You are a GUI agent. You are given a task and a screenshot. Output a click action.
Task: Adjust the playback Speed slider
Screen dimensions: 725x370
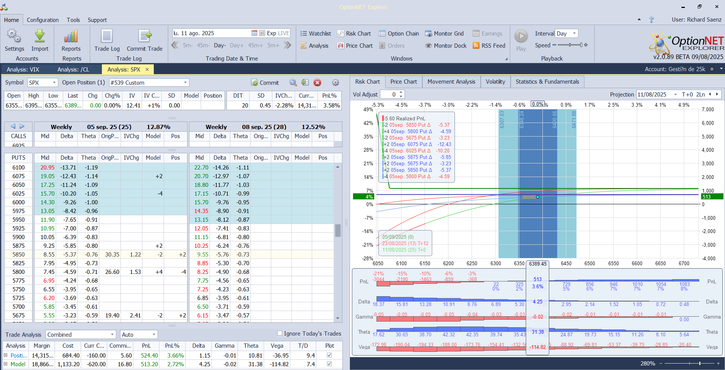tap(569, 45)
